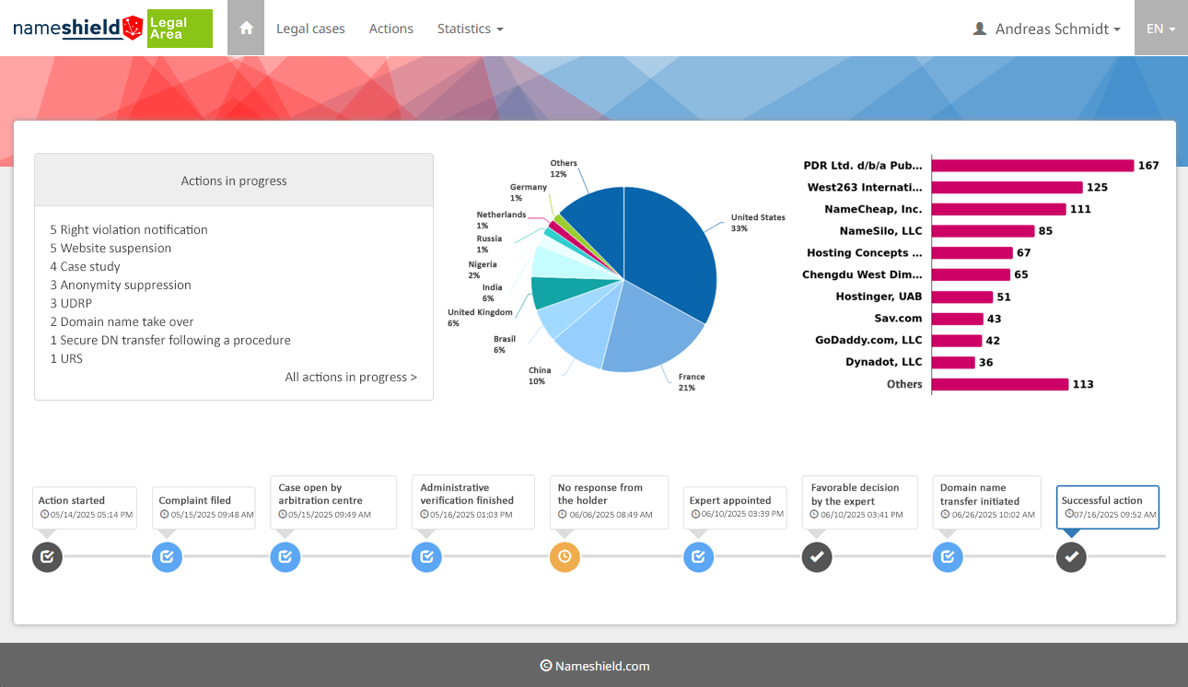Click the Action started timeline icon
Screen dimensions: 1188x687
pos(47,556)
